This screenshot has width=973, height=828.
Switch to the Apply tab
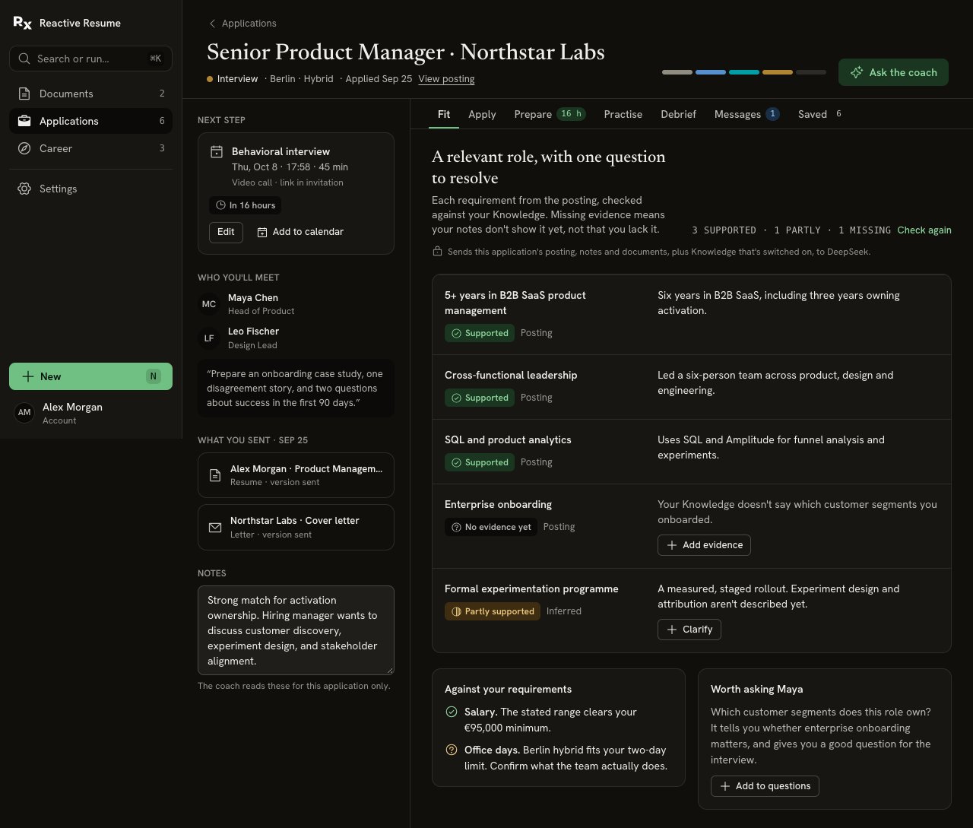tap(482, 114)
